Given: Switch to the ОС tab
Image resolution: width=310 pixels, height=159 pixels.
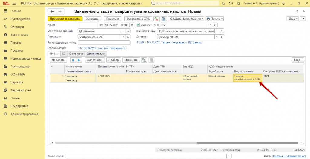Looking at the screenshot, I should click(x=64, y=54).
